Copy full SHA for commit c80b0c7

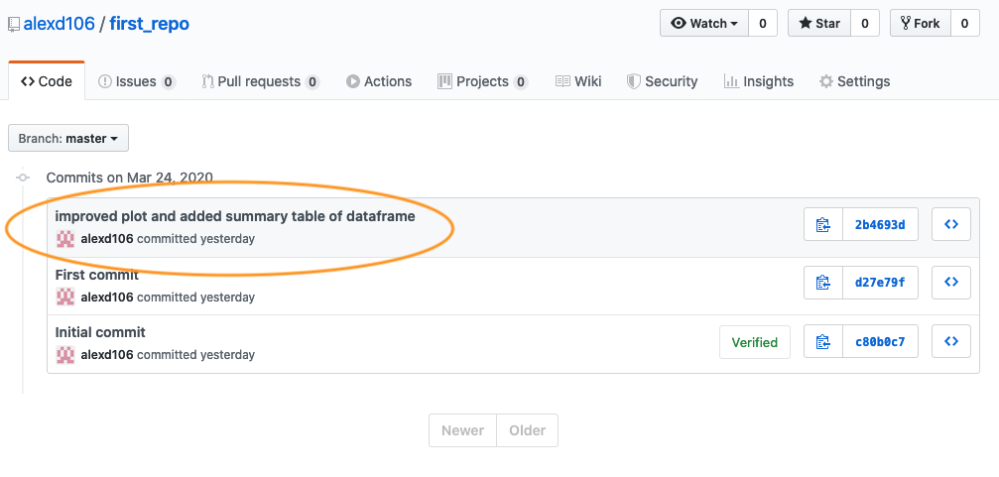pos(822,342)
